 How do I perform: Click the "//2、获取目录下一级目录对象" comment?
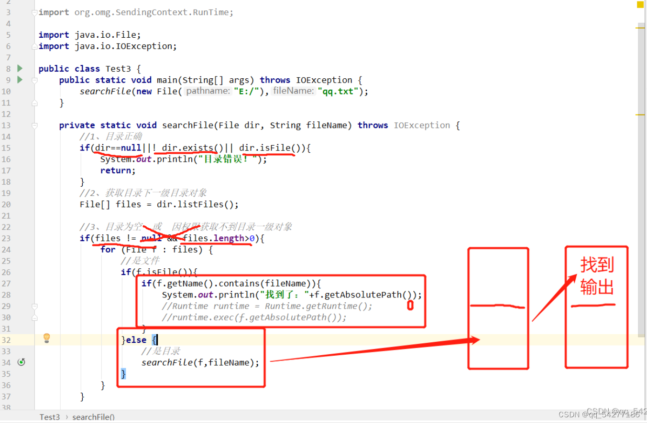click(143, 193)
